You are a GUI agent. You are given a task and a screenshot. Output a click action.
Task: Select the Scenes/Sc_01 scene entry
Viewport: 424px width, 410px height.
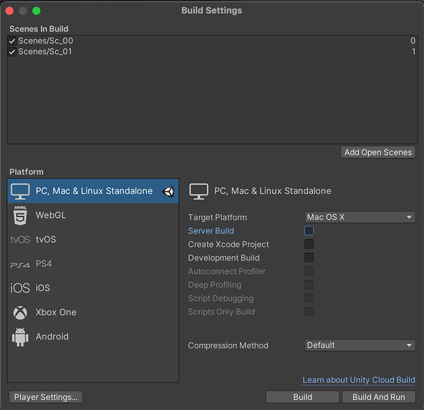coord(45,52)
